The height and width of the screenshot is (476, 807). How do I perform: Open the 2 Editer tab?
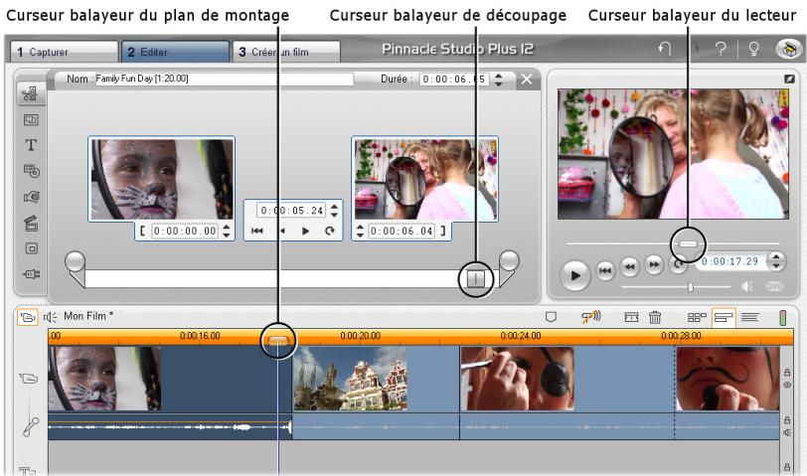(x=175, y=52)
